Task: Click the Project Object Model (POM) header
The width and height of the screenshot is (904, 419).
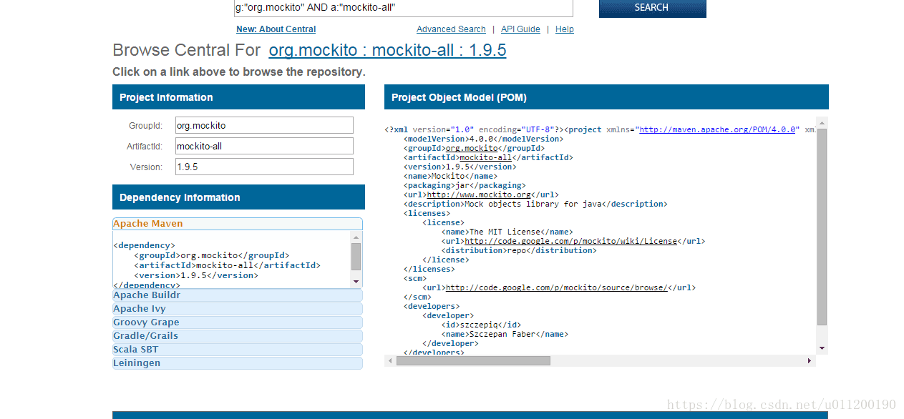Action: (x=606, y=97)
